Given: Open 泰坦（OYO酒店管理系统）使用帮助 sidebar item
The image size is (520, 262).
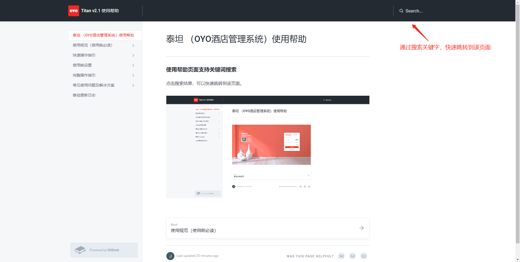Looking at the screenshot, I should click(105, 35).
